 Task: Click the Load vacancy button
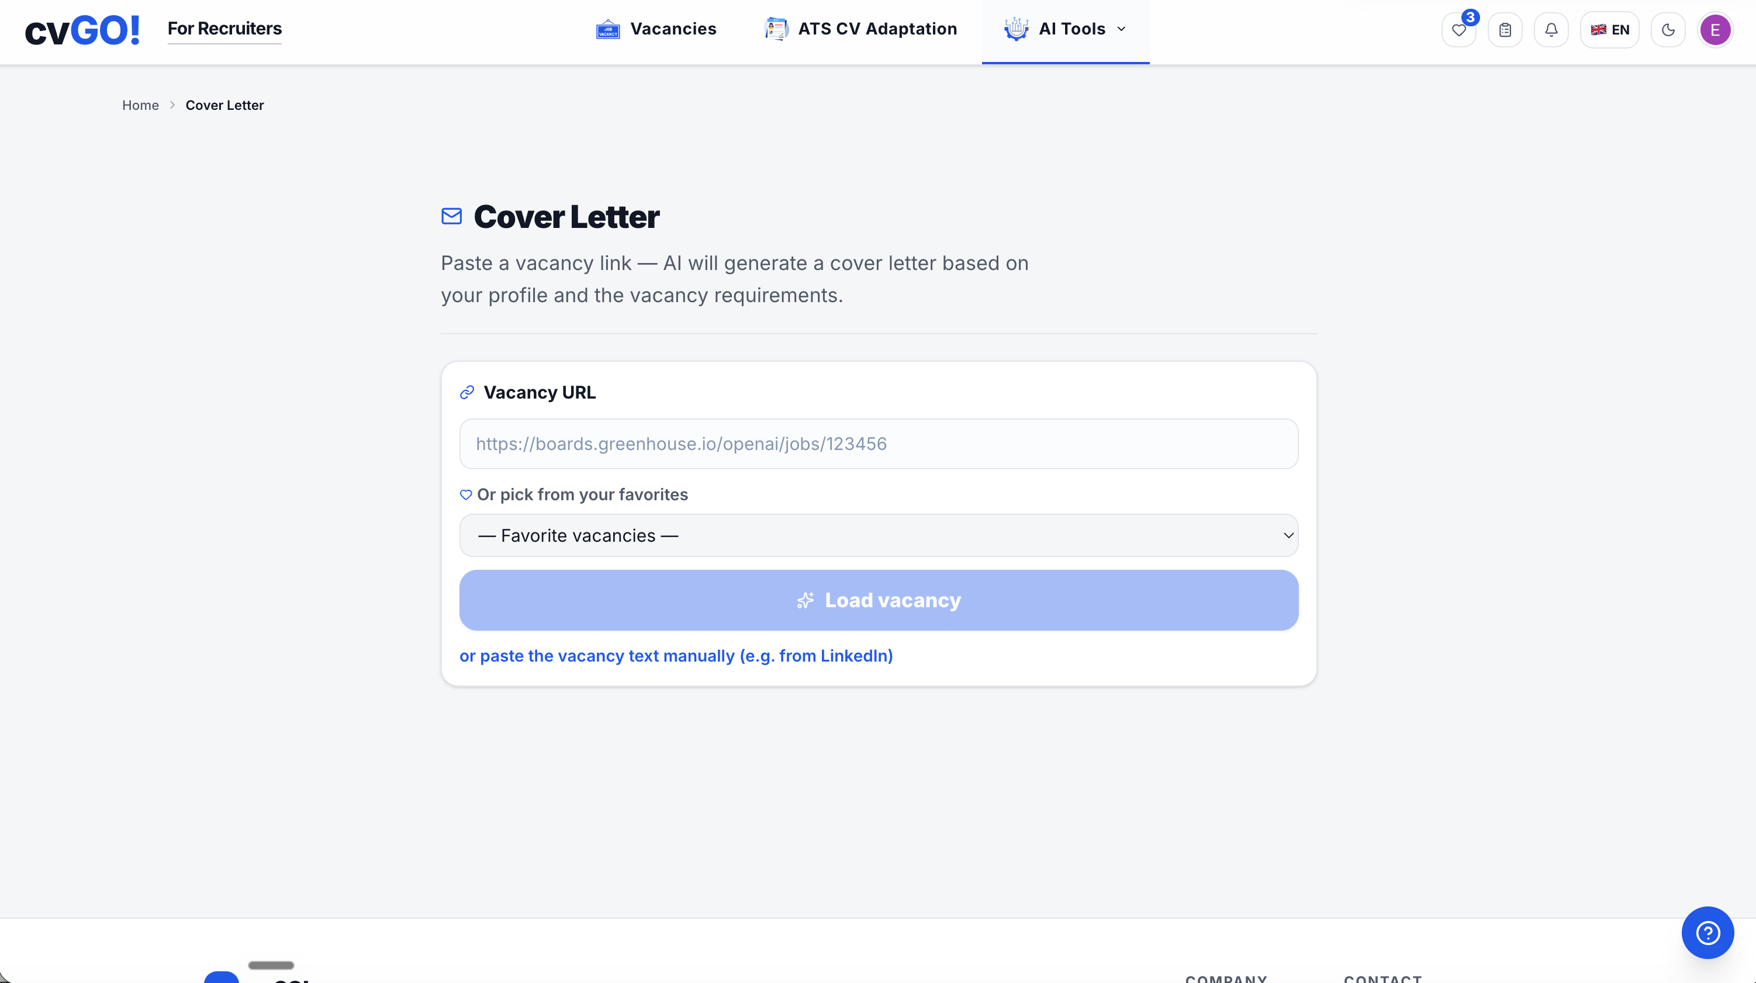(879, 600)
